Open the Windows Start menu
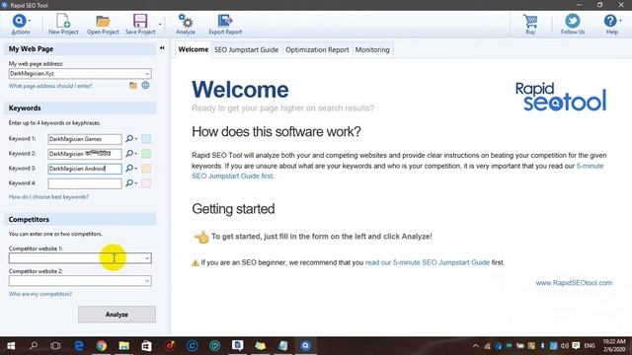The image size is (632, 355). tap(11, 346)
